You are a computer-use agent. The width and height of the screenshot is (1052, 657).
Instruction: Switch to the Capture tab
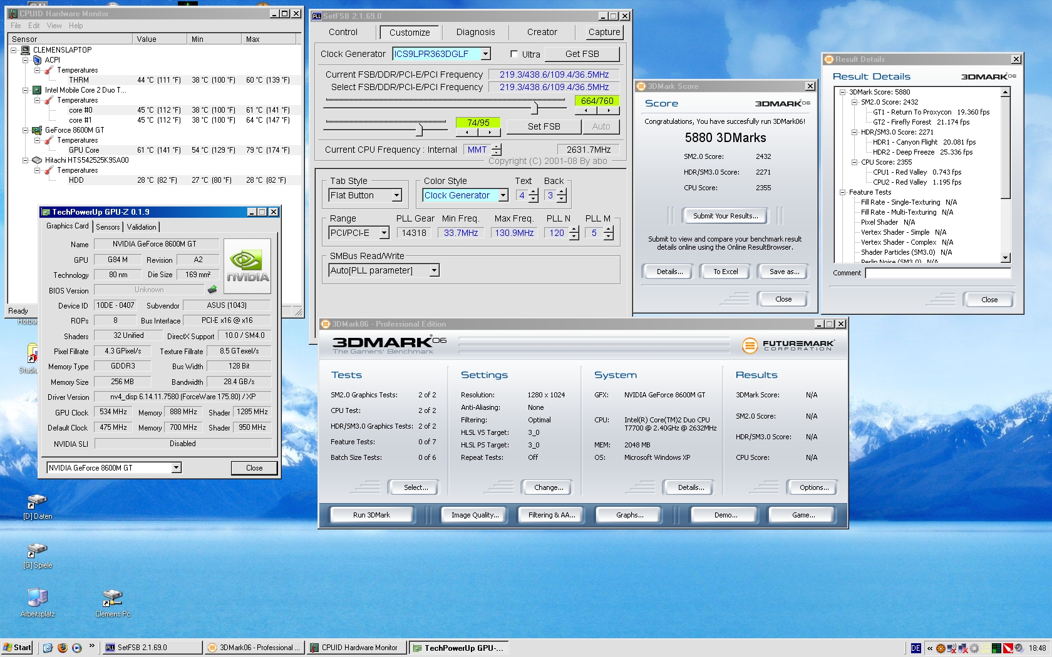tap(604, 32)
